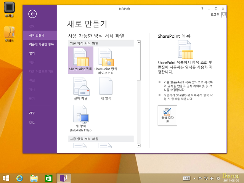
Task: Close the InfoPath window
Action: (x=223, y=9)
